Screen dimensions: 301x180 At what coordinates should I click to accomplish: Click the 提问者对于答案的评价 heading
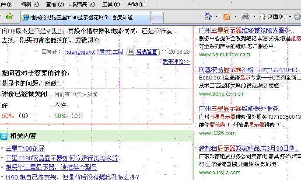[x=36, y=73]
